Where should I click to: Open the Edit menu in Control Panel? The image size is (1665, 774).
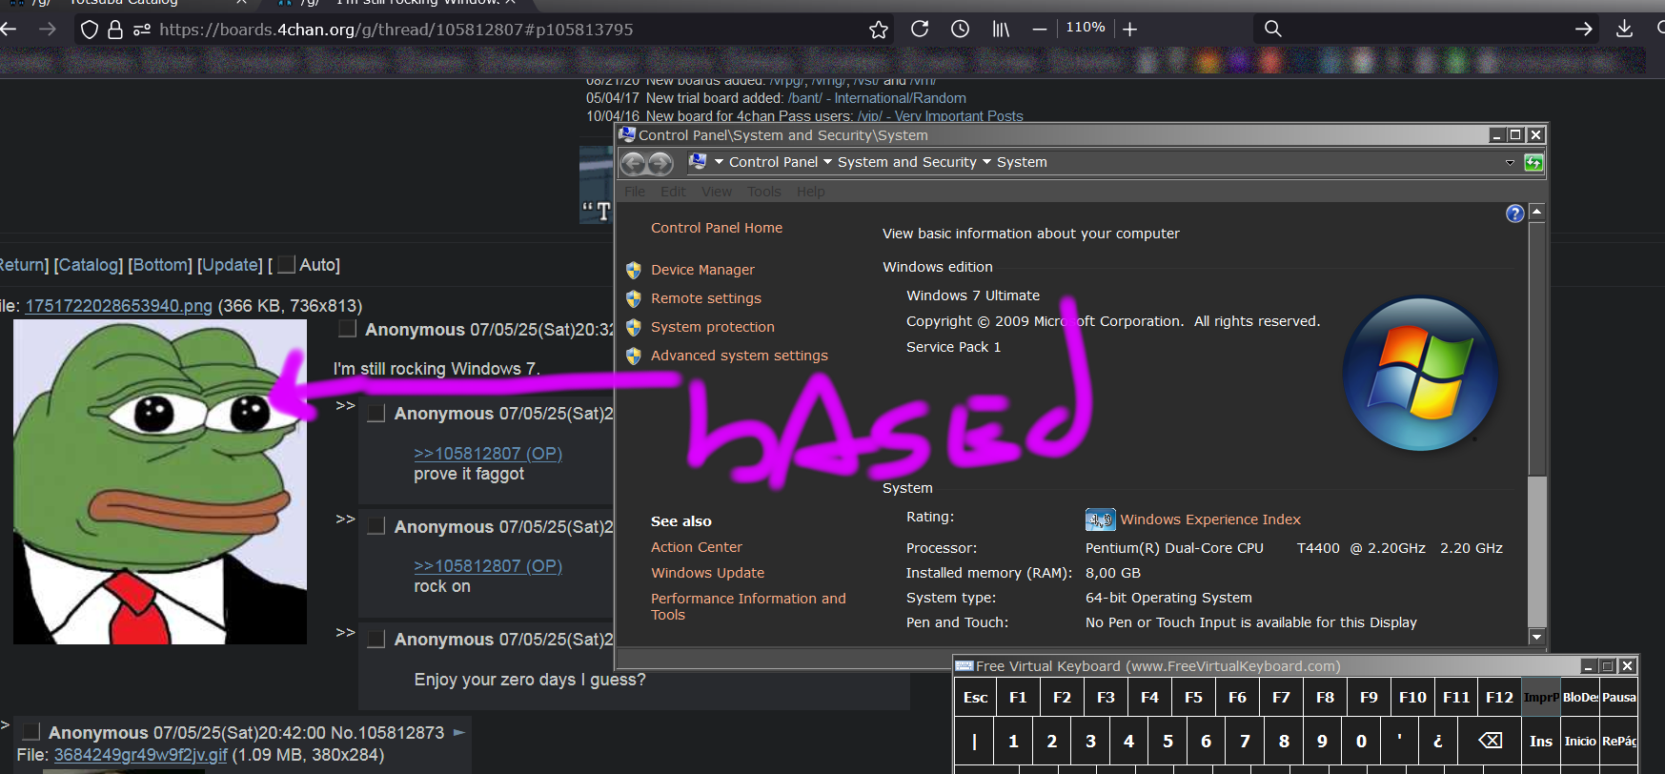tap(673, 192)
